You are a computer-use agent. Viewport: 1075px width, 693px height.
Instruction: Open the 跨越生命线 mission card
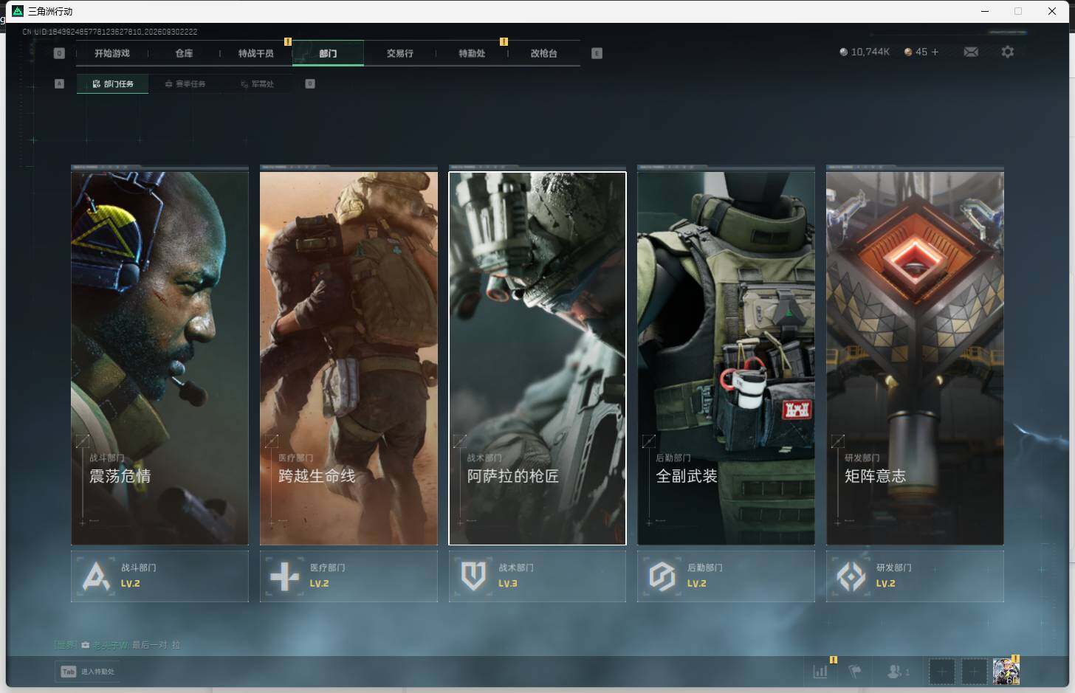pos(348,358)
